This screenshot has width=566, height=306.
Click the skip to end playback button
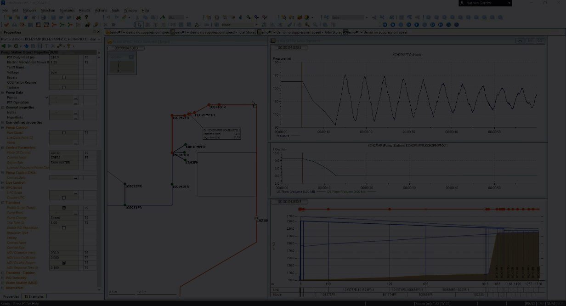click(440, 25)
